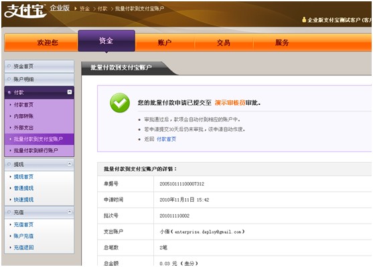Click the green checkmark success icon
Viewport: 373px width, 267px height.
[120, 103]
